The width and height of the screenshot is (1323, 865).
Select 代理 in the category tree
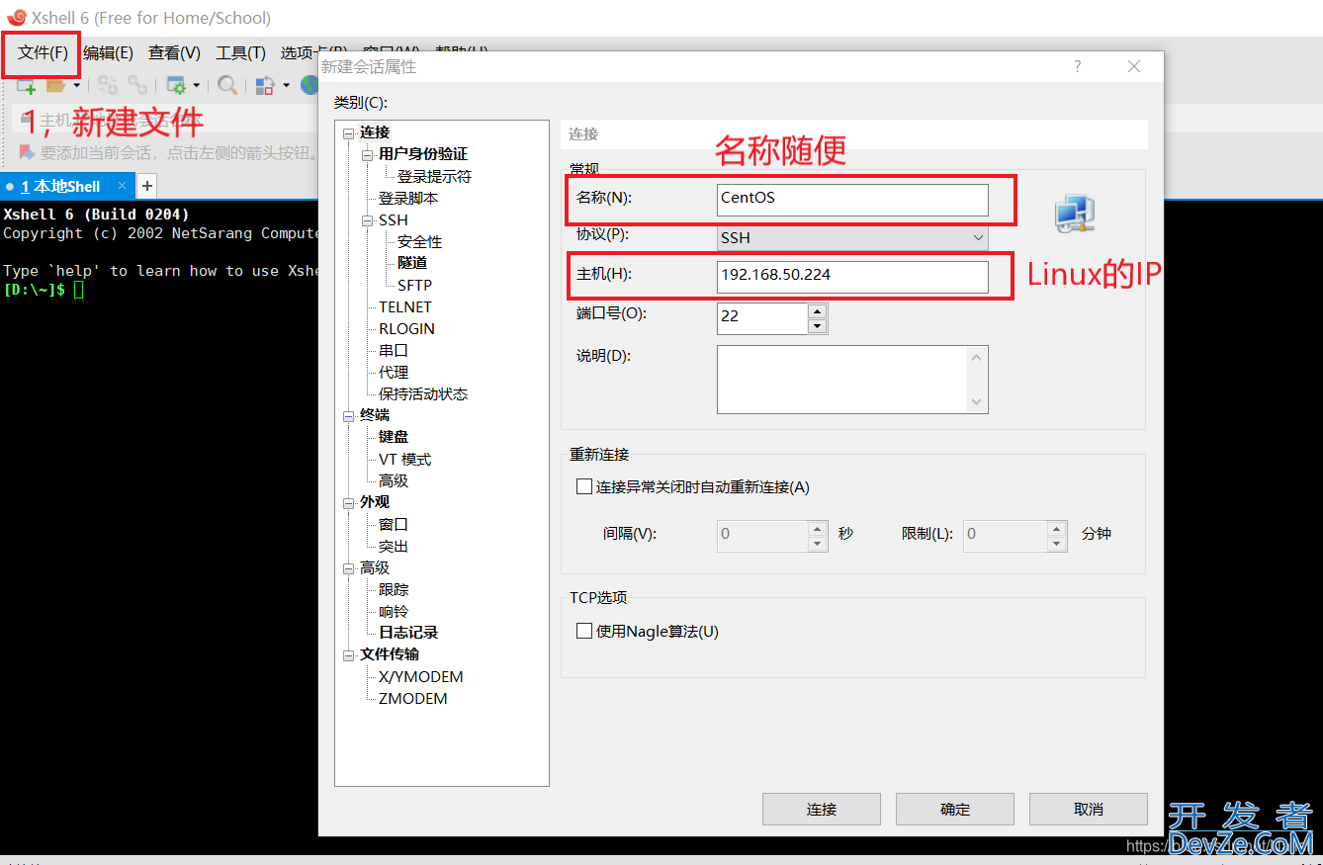[394, 372]
